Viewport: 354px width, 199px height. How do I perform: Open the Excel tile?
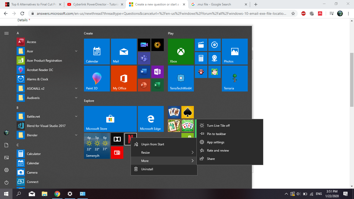pos(157,85)
